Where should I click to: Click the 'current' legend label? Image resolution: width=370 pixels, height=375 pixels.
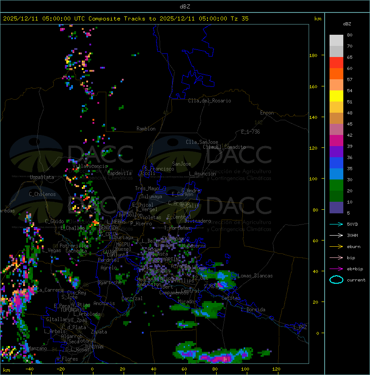click(356, 280)
